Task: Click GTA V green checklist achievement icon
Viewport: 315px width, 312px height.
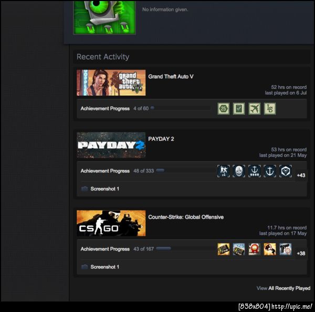Action: pyautogui.click(x=239, y=109)
